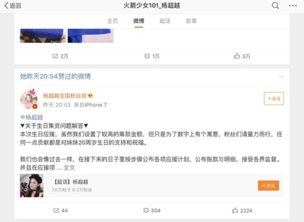Image resolution: width=304 pixels, height=222 pixels.
Task: Expand the post via 全文 link
Action: click(x=69, y=167)
